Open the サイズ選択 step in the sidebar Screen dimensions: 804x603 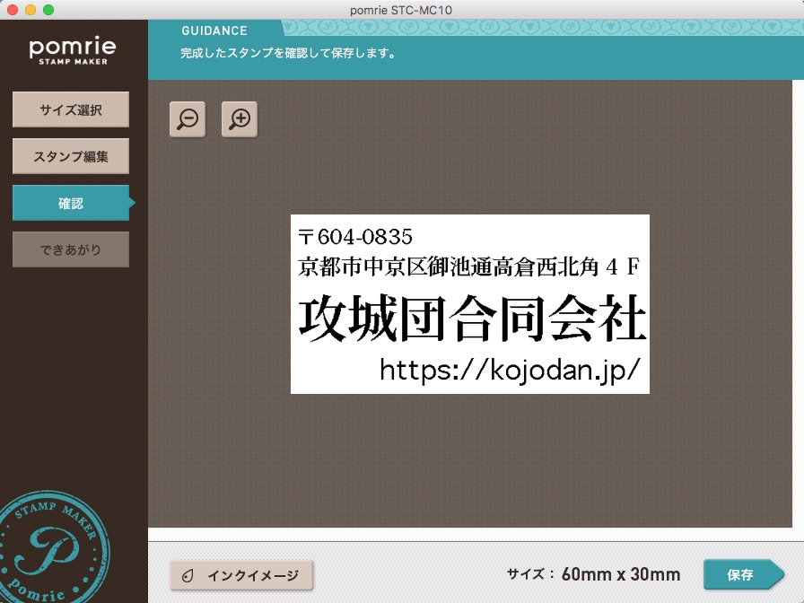(70, 109)
